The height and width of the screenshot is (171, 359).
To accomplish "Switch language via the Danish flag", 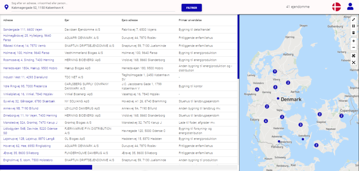I will click(x=336, y=7).
